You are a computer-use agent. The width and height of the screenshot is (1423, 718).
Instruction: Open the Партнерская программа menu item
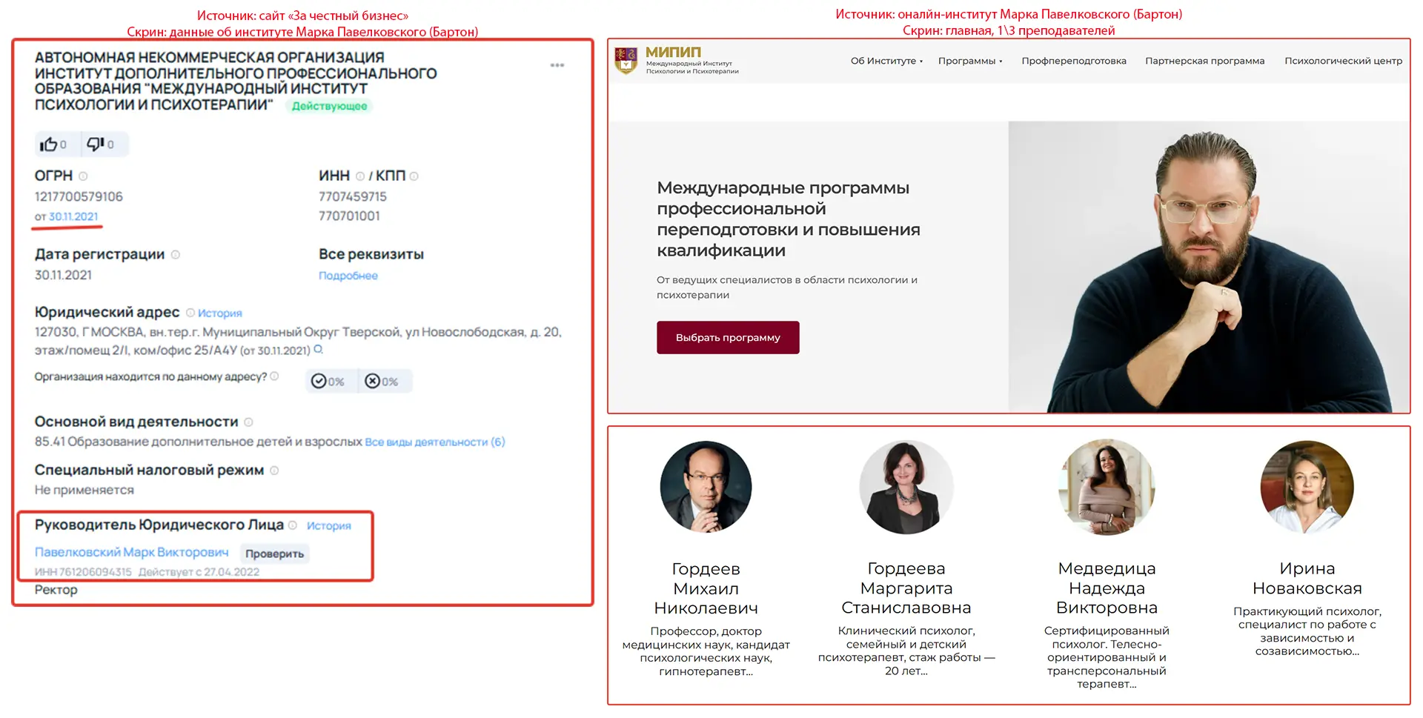click(1204, 61)
